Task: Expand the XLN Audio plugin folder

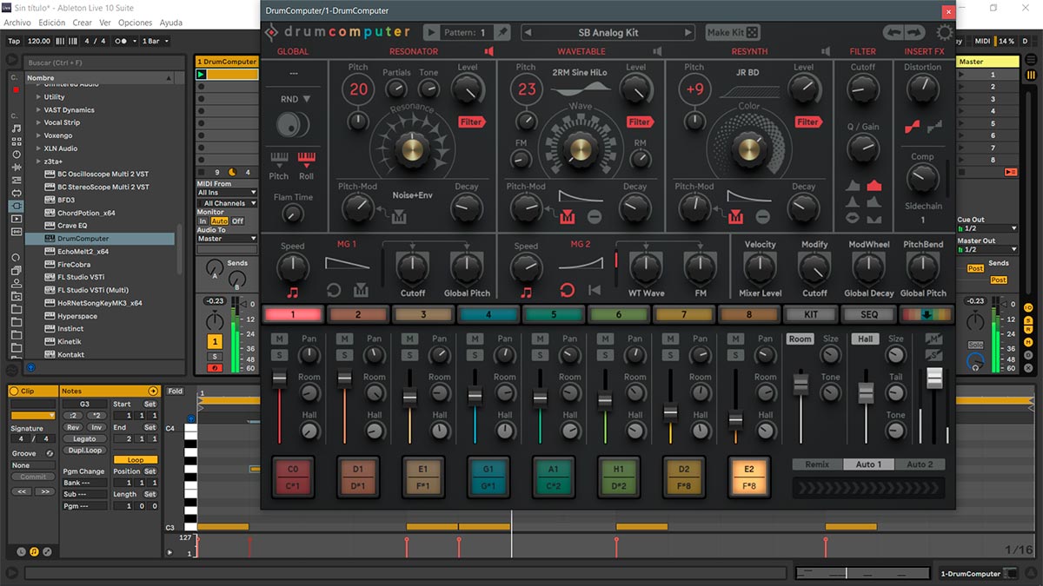Action: click(38, 148)
